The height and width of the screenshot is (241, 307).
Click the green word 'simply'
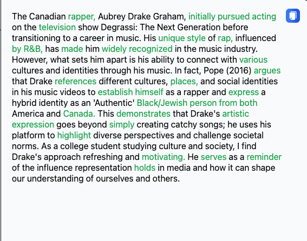(x=122, y=124)
